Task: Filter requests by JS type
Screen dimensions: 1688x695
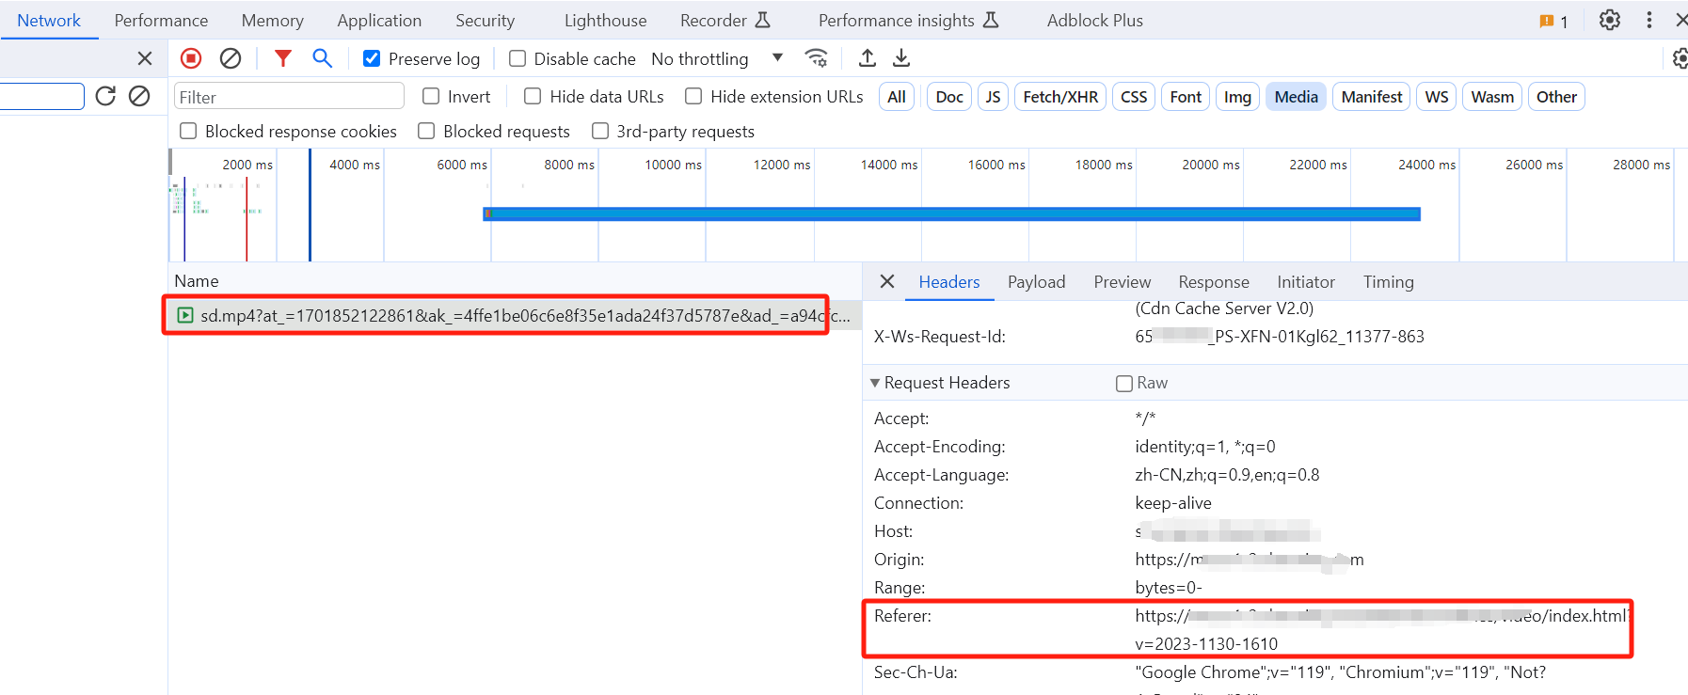Action: (x=993, y=96)
